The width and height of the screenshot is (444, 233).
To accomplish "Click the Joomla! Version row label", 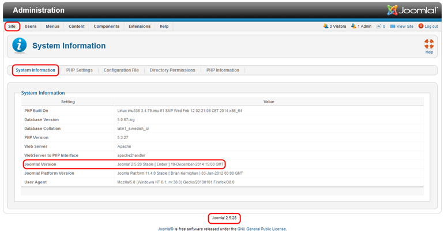I will tap(40, 164).
